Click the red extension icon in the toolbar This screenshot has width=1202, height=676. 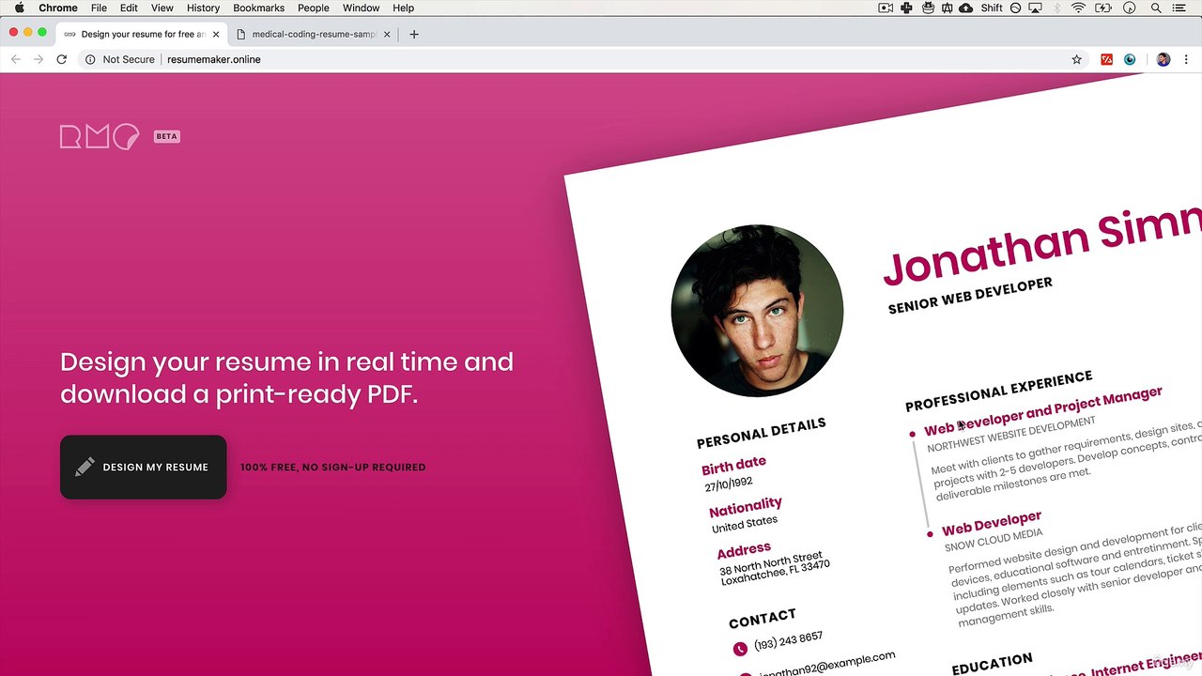tap(1107, 59)
